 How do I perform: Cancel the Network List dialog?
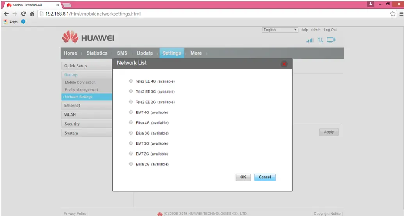pyautogui.click(x=265, y=177)
